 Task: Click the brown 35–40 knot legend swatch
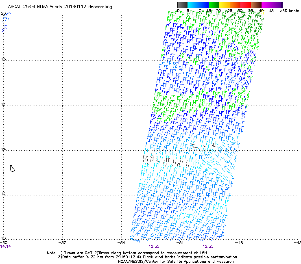(256, 5)
